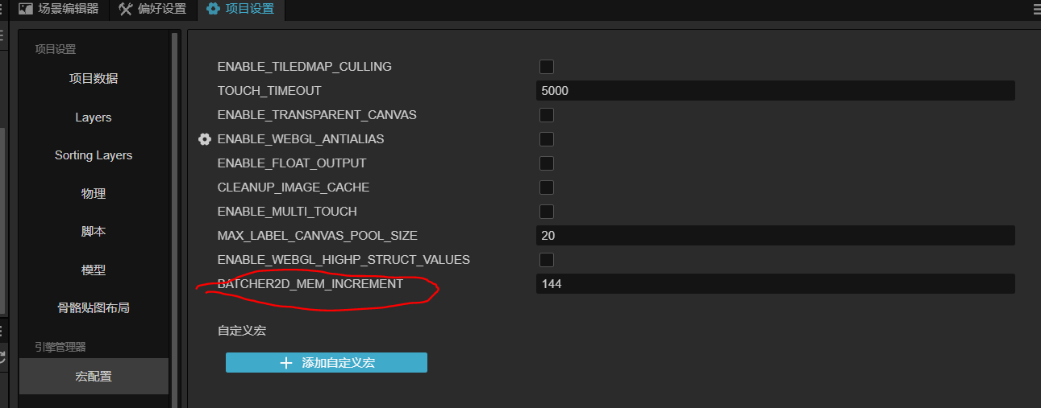Click the 项目设置 tab's gear icon
1041x408 pixels.
pyautogui.click(x=213, y=10)
